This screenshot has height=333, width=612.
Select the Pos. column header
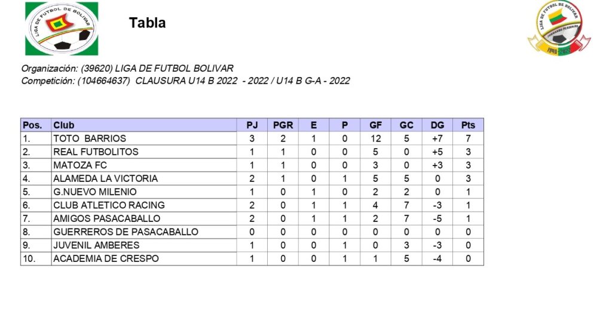32,125
